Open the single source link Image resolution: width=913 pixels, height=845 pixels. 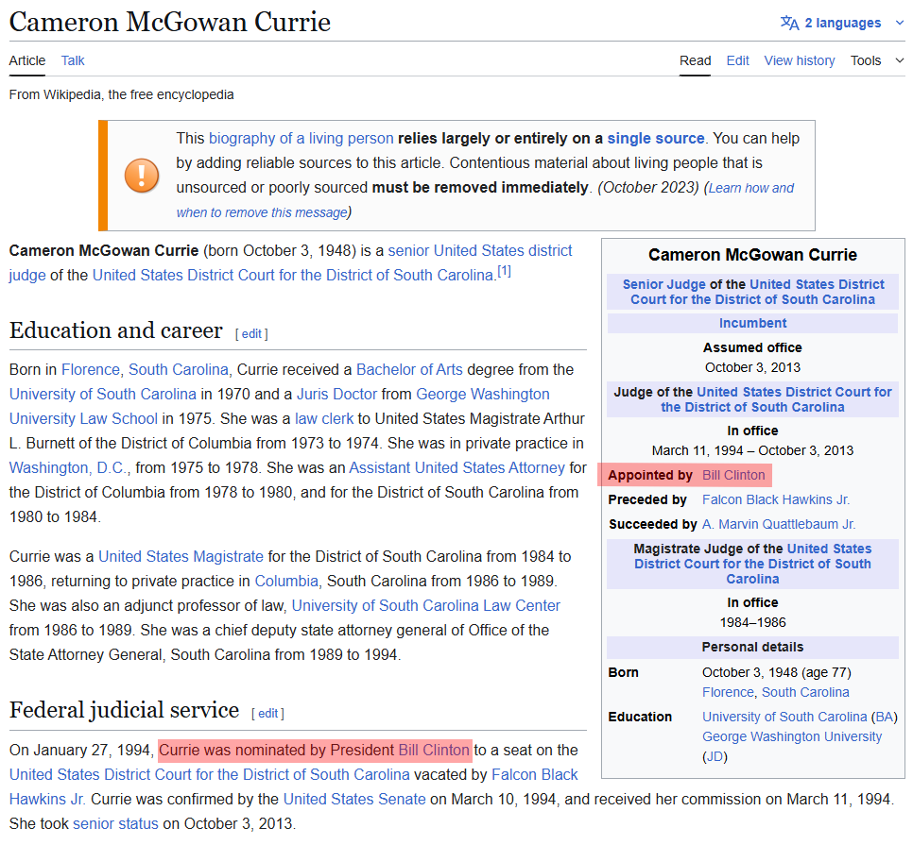point(656,139)
